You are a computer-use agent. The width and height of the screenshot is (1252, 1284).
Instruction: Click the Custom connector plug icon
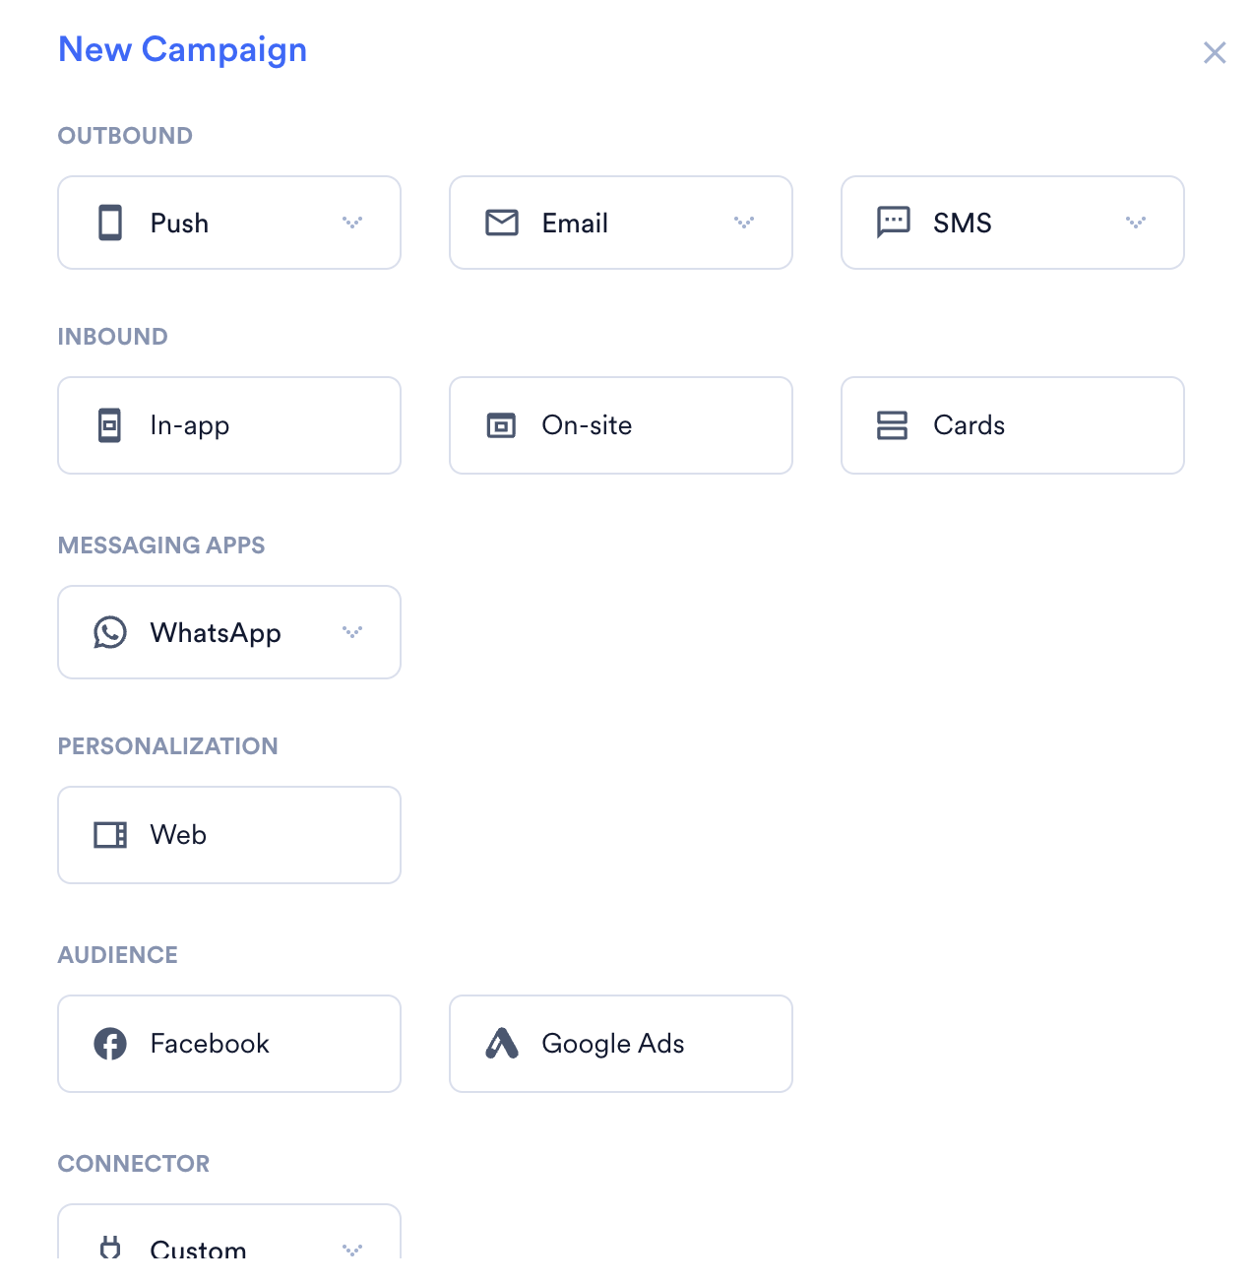(x=110, y=1248)
